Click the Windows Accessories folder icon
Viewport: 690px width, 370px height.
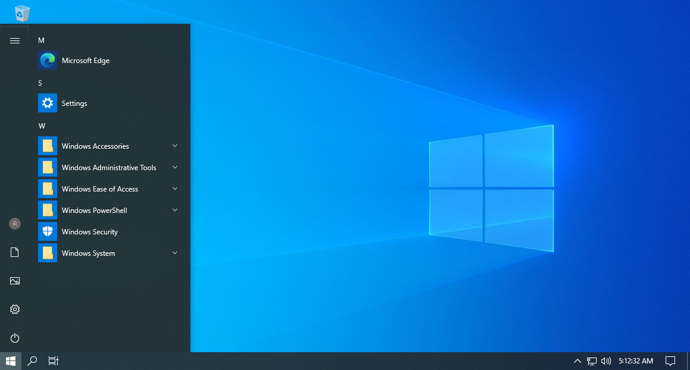[48, 146]
